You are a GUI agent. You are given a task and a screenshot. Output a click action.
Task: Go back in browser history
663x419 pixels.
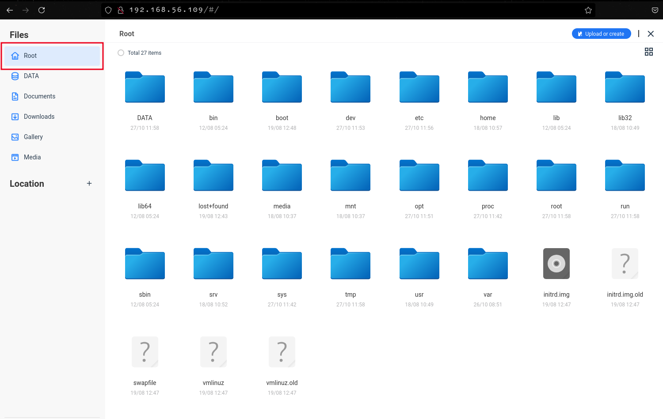10,10
